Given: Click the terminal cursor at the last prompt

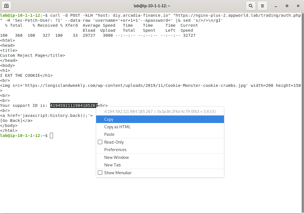Looking at the screenshot, I should pyautogui.click(x=51, y=136).
